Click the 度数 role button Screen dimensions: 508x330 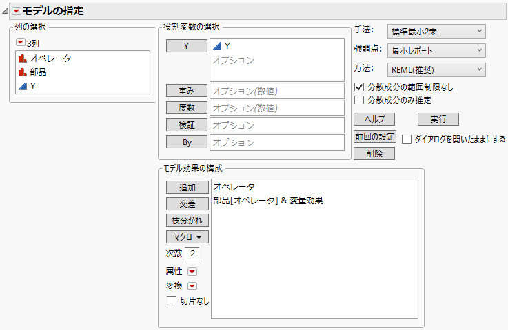pyautogui.click(x=187, y=108)
